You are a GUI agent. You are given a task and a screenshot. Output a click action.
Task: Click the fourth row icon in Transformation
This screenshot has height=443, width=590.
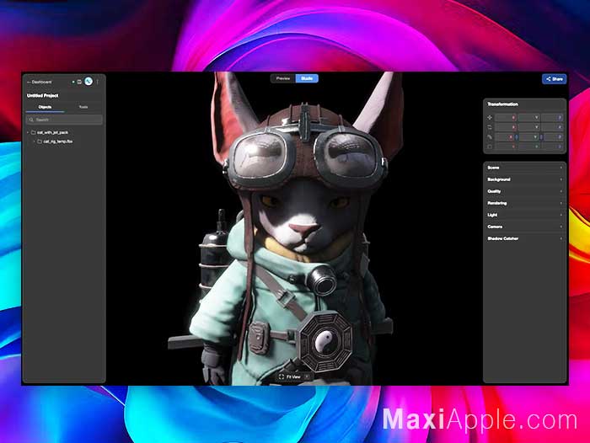pos(490,147)
